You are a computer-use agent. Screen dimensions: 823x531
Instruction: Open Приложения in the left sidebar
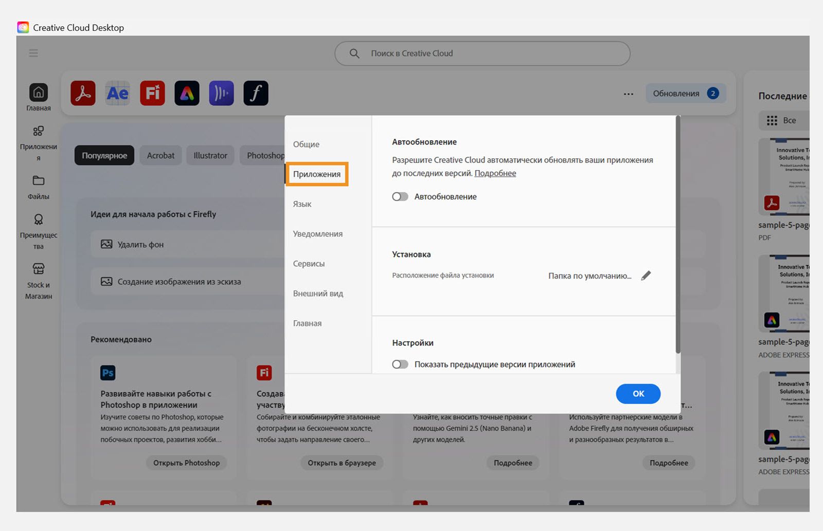pyautogui.click(x=39, y=143)
